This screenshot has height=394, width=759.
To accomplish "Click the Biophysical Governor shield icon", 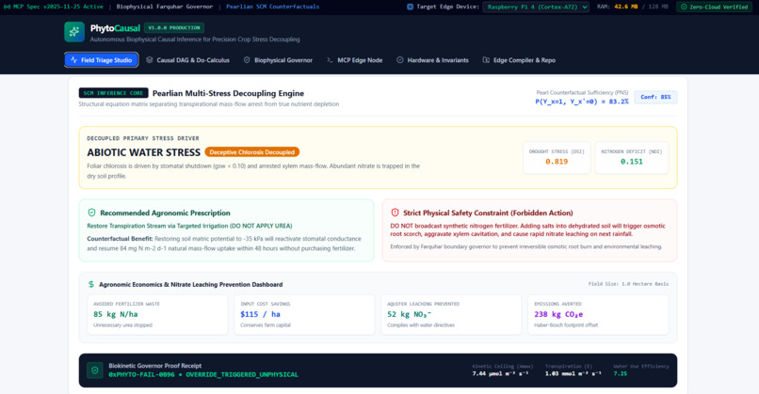I will (x=247, y=60).
